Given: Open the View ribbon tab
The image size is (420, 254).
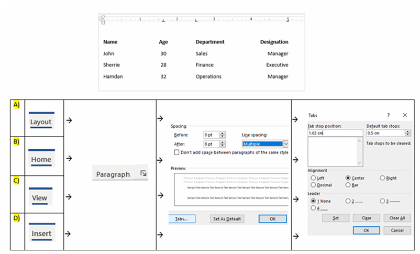Looking at the screenshot, I should [x=40, y=198].
